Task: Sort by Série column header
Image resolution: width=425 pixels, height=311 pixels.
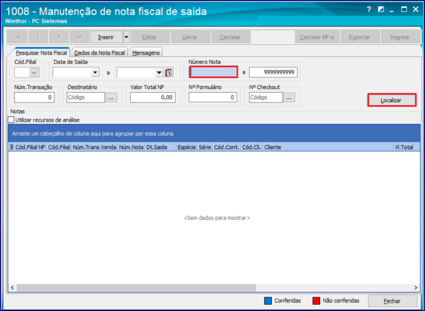Action: (x=205, y=147)
